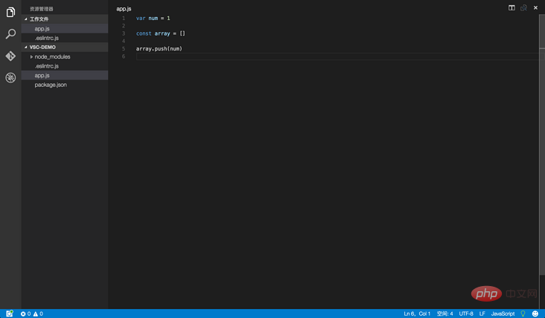Click the feedback smiley in the status bar
Image resolution: width=545 pixels, height=318 pixels.
535,314
